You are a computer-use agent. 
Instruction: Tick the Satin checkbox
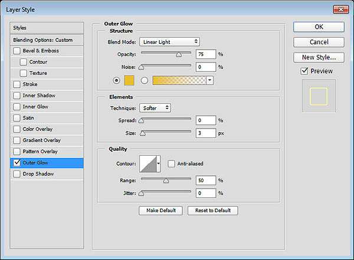(x=17, y=118)
